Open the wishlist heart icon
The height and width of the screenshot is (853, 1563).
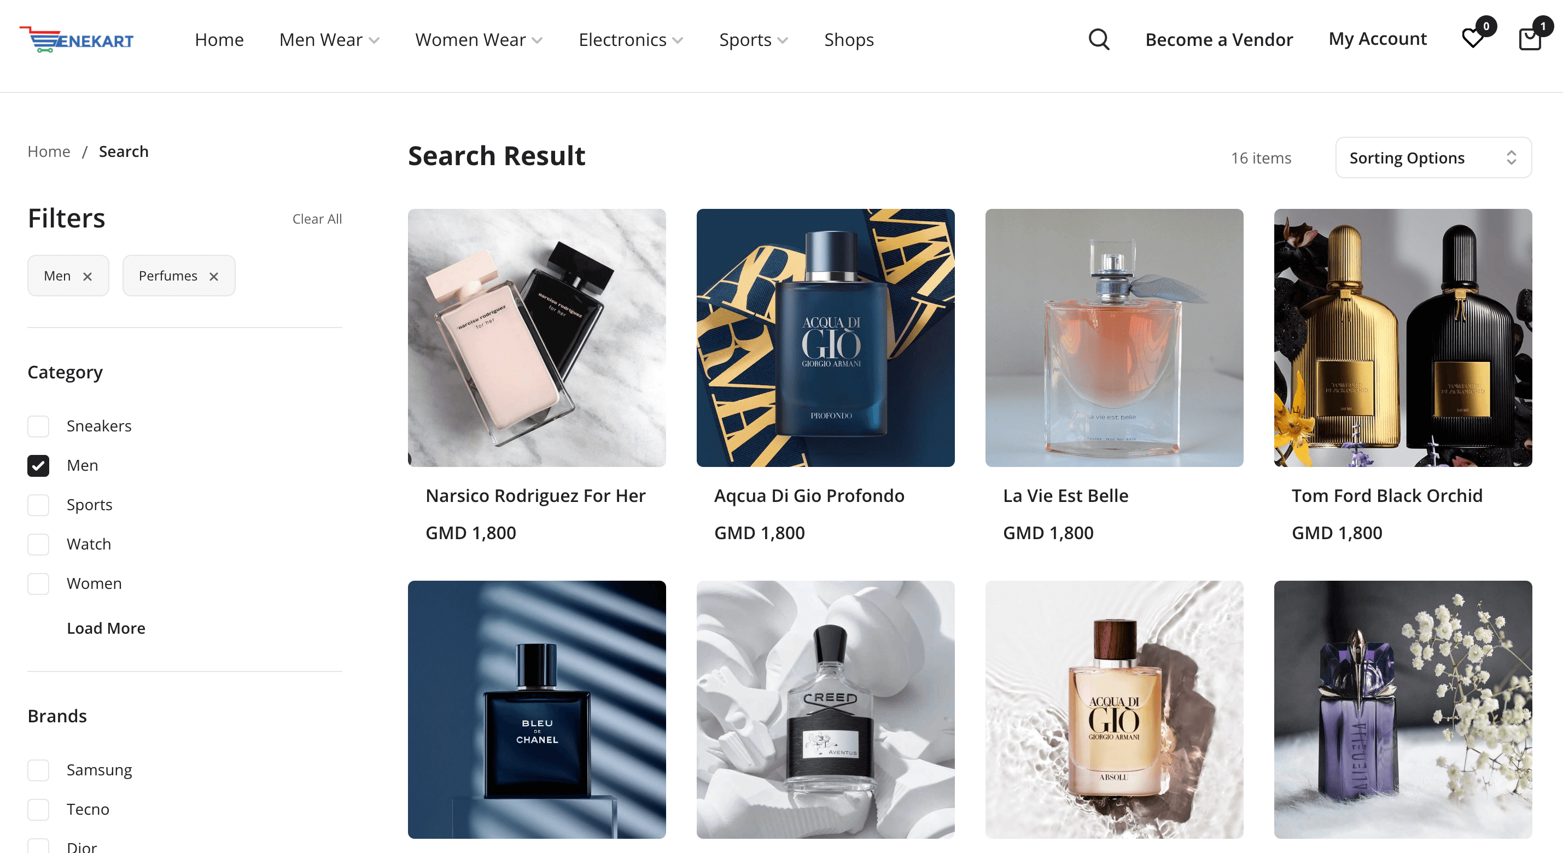pos(1473,39)
